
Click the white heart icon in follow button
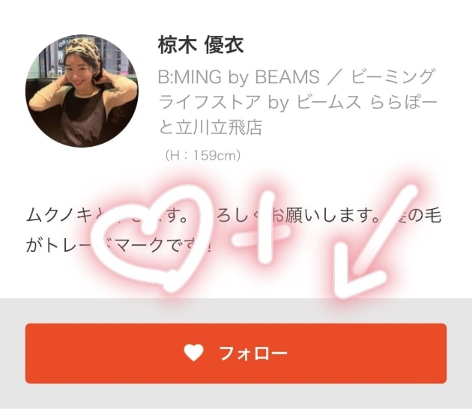pyautogui.click(x=194, y=353)
